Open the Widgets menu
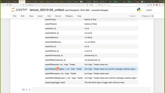Screen dimensions: 165x93 (69, 16)
